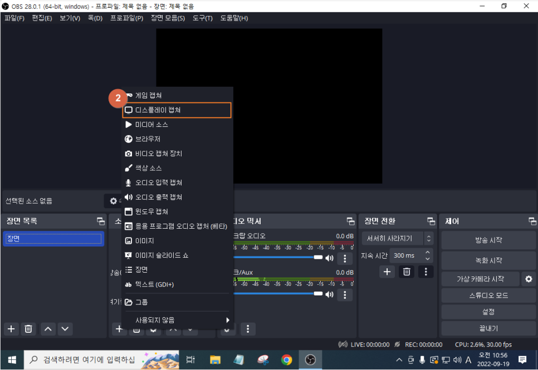Open the 서서히 사라지기 transition dropdown
The height and width of the screenshot is (370, 538).
click(x=398, y=238)
